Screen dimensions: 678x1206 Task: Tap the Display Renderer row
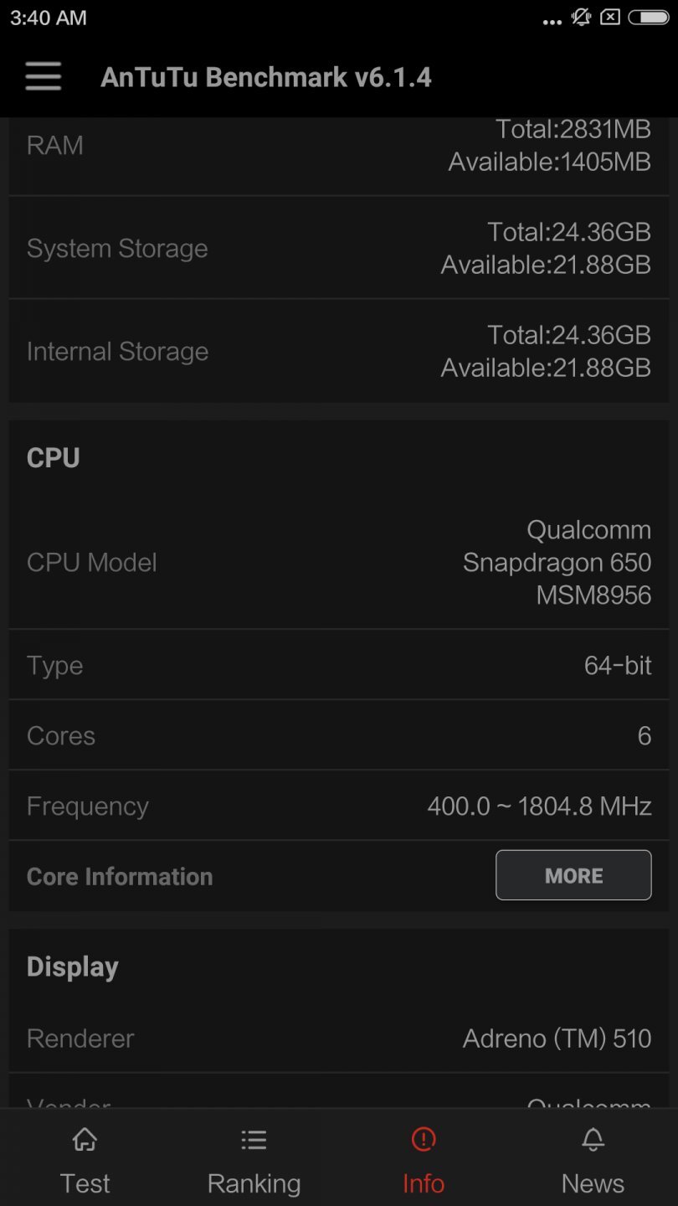click(x=339, y=1038)
